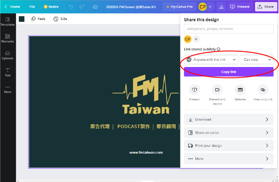This screenshot has height=182, width=279.
Task: Open Anyone with the link dropdown
Action: (211, 60)
